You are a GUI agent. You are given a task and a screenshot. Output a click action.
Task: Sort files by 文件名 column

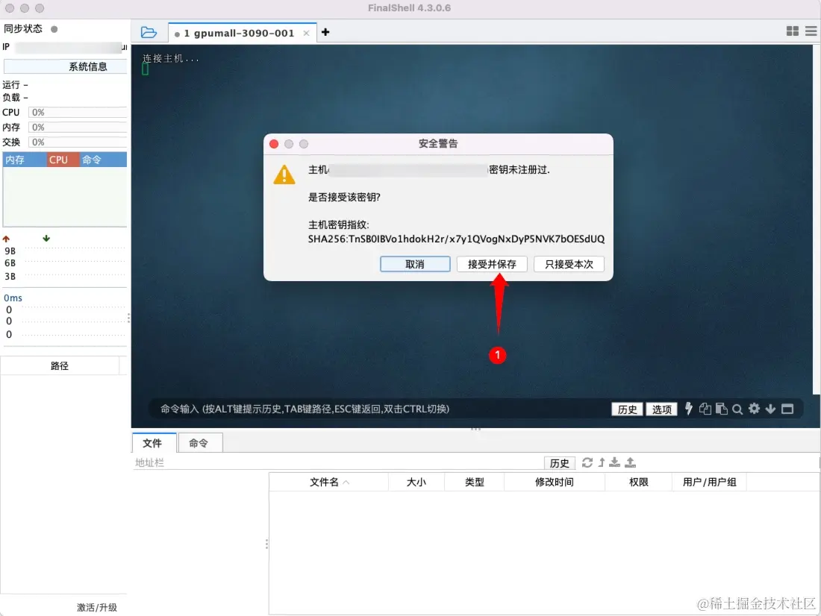tap(329, 482)
